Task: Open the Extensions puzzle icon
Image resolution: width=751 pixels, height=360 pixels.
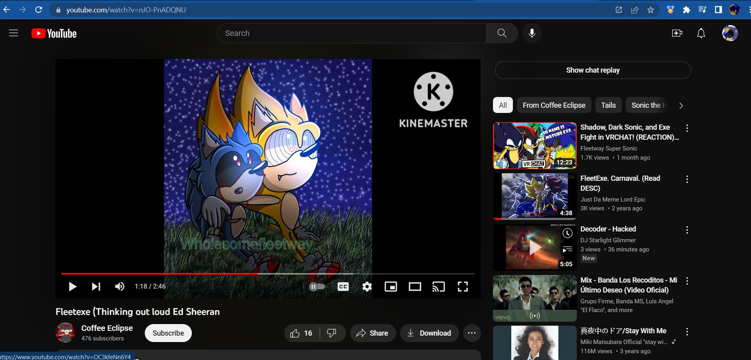Action: (686, 10)
